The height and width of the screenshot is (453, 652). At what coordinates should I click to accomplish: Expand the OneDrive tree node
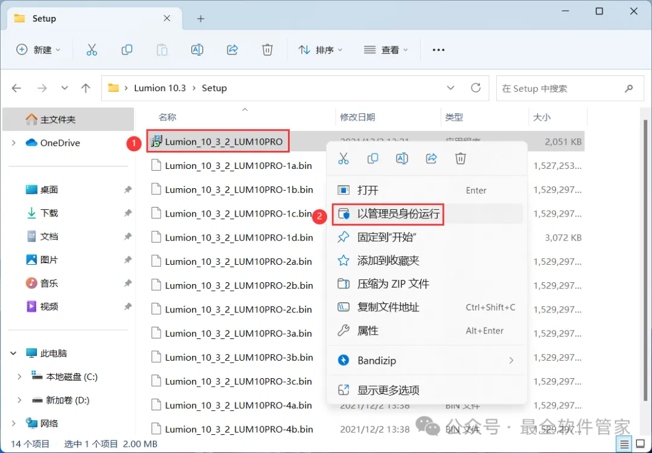(14, 143)
